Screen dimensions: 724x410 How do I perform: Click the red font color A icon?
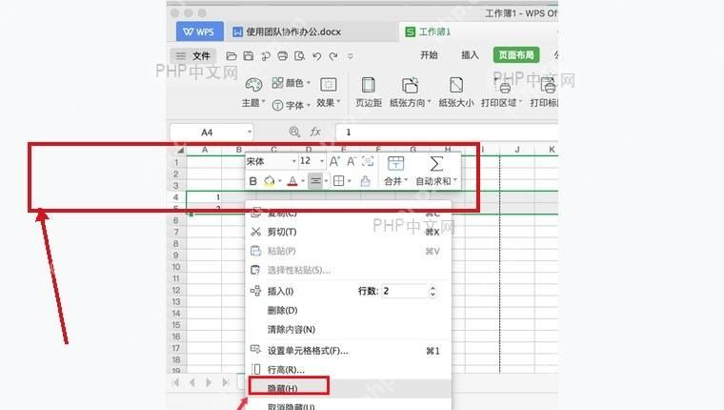pyautogui.click(x=292, y=181)
